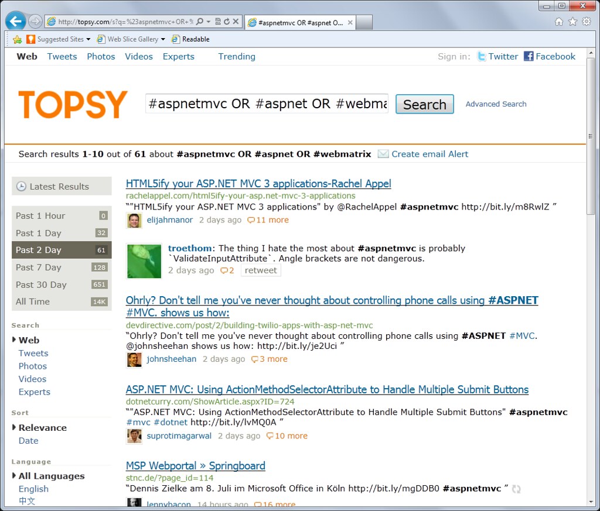Click suprotimagarwal avatar thumbnail
The height and width of the screenshot is (511, 600).
[134, 436]
